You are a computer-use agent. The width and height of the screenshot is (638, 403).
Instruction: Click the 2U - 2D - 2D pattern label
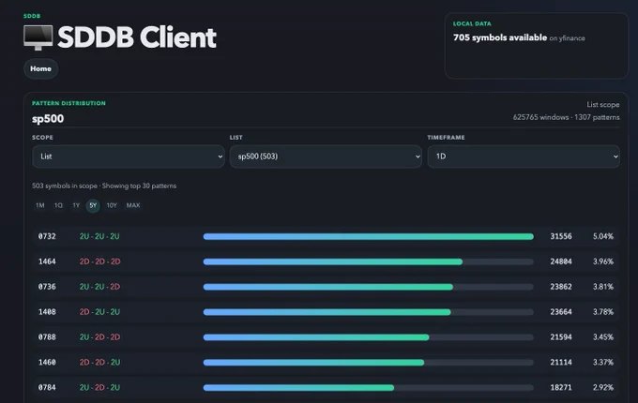click(99, 337)
